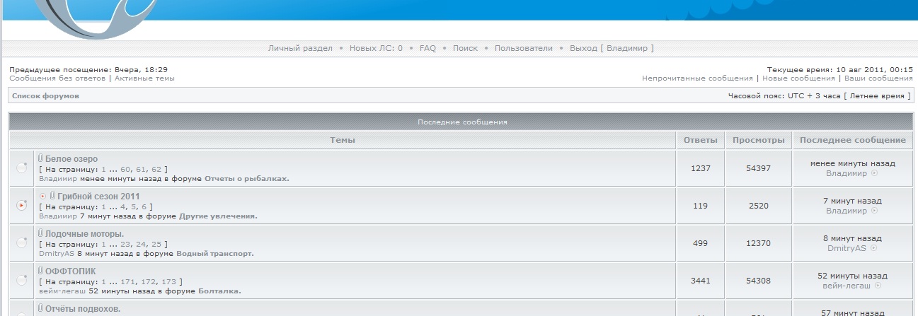Open Непрочитанные сообщения link
Screen dimensions: 918x316
(697, 78)
